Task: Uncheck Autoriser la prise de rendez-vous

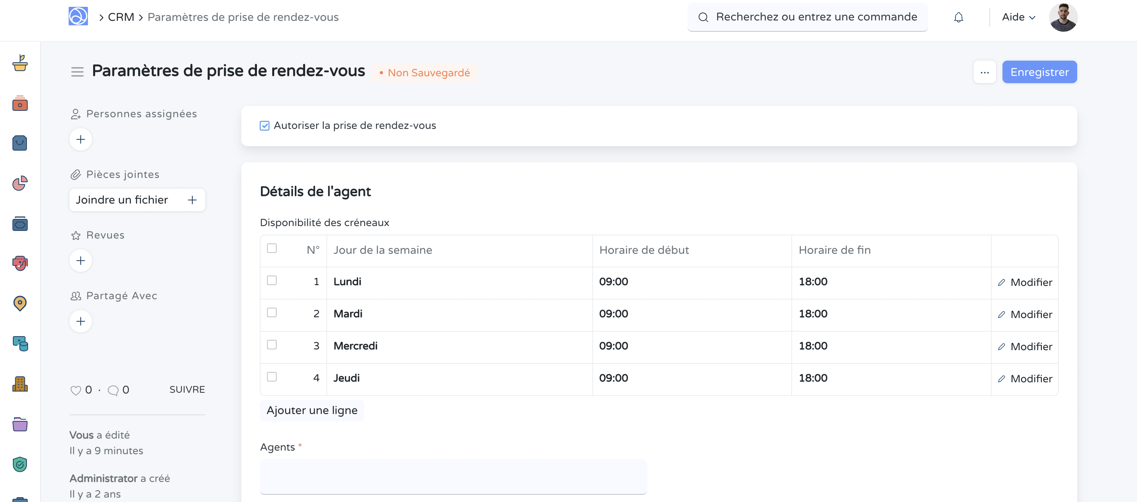Action: point(265,126)
